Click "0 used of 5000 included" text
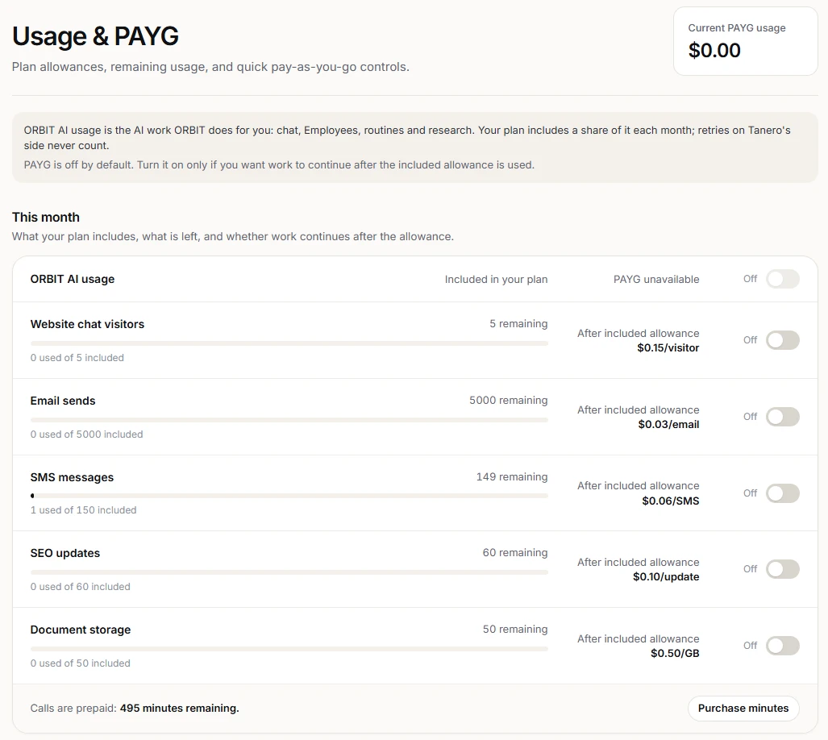Viewport: 828px width, 740px height. click(86, 434)
